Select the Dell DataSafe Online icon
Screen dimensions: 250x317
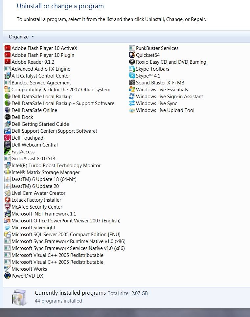[x=8, y=110]
